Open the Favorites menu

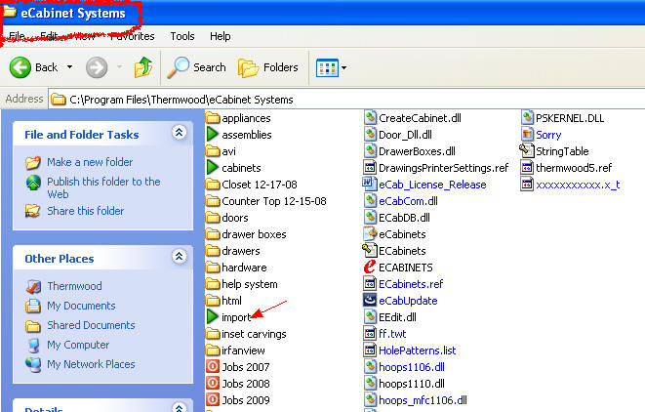click(x=133, y=36)
